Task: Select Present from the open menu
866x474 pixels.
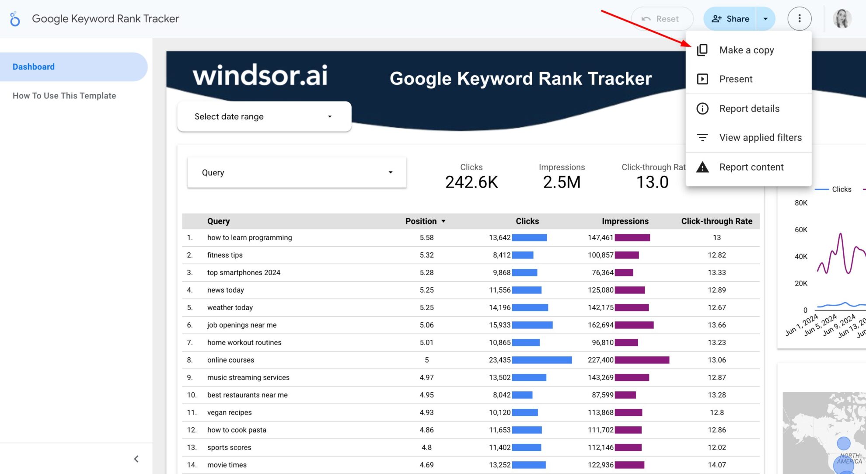Action: click(x=736, y=79)
